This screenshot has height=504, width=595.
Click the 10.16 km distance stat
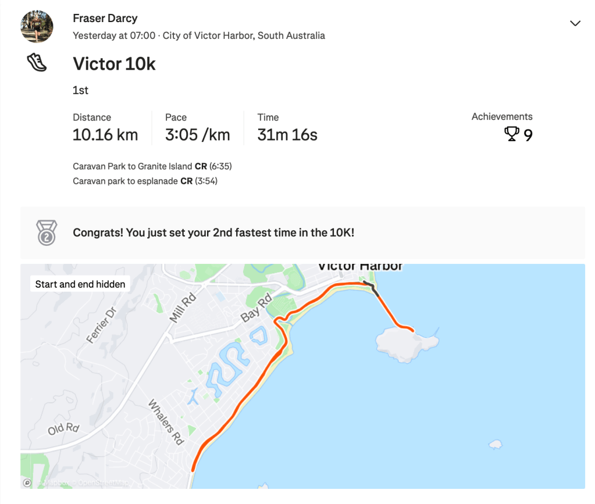click(x=105, y=135)
